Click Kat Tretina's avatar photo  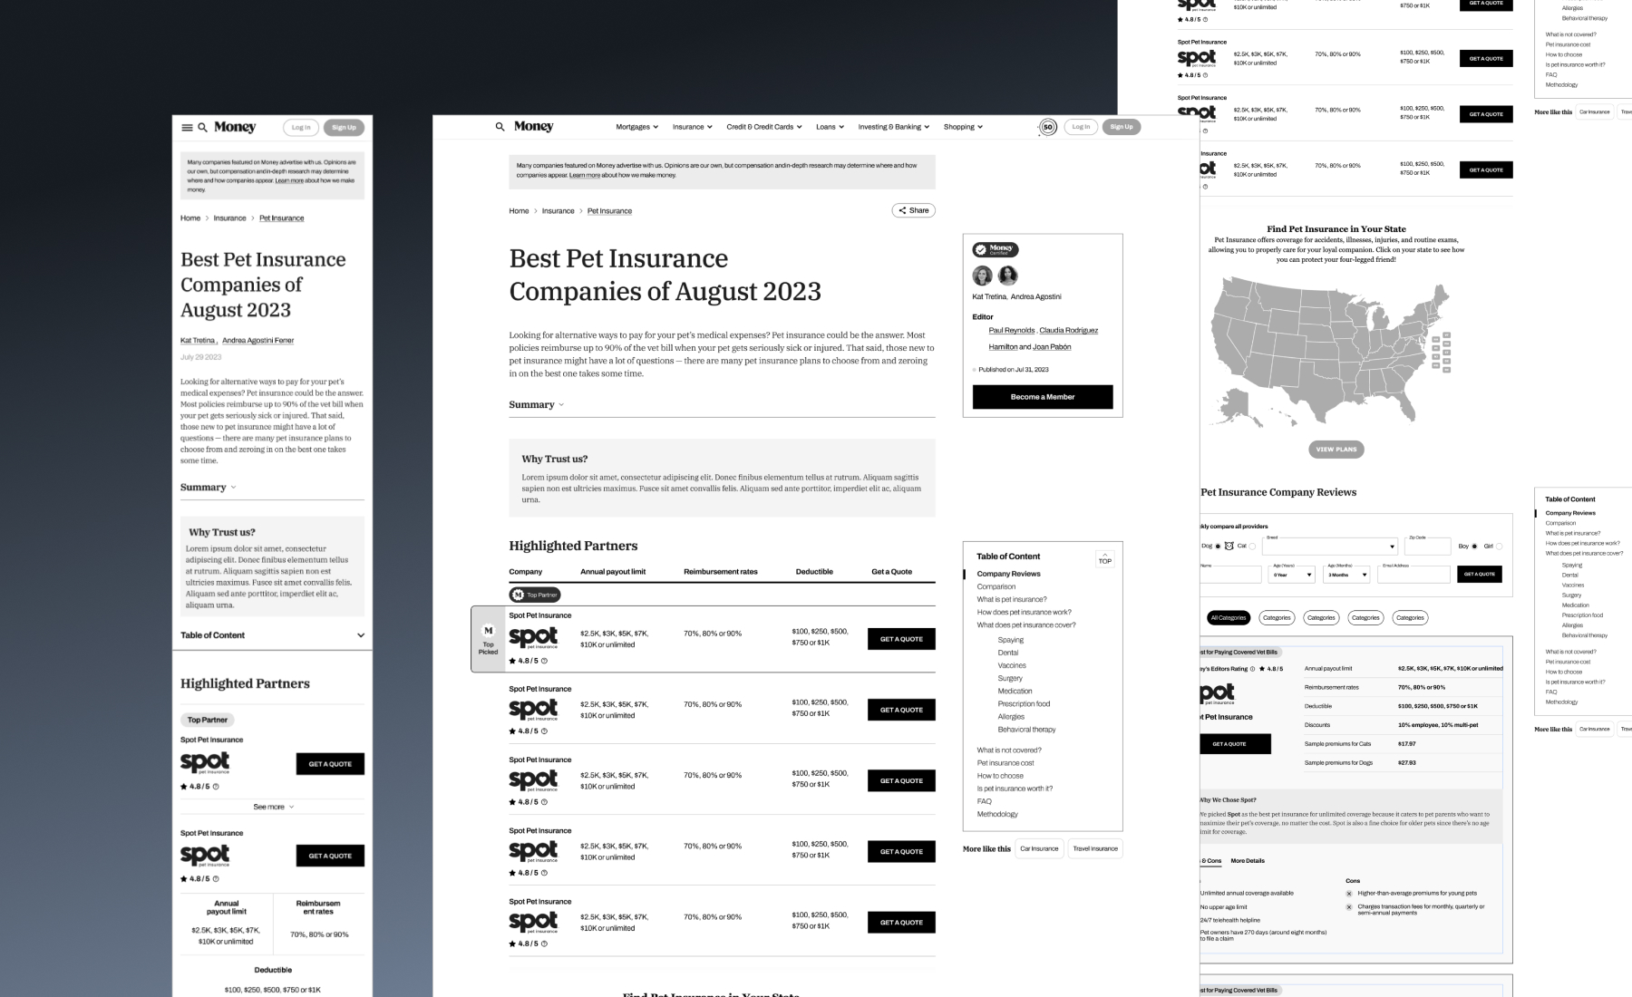(983, 276)
